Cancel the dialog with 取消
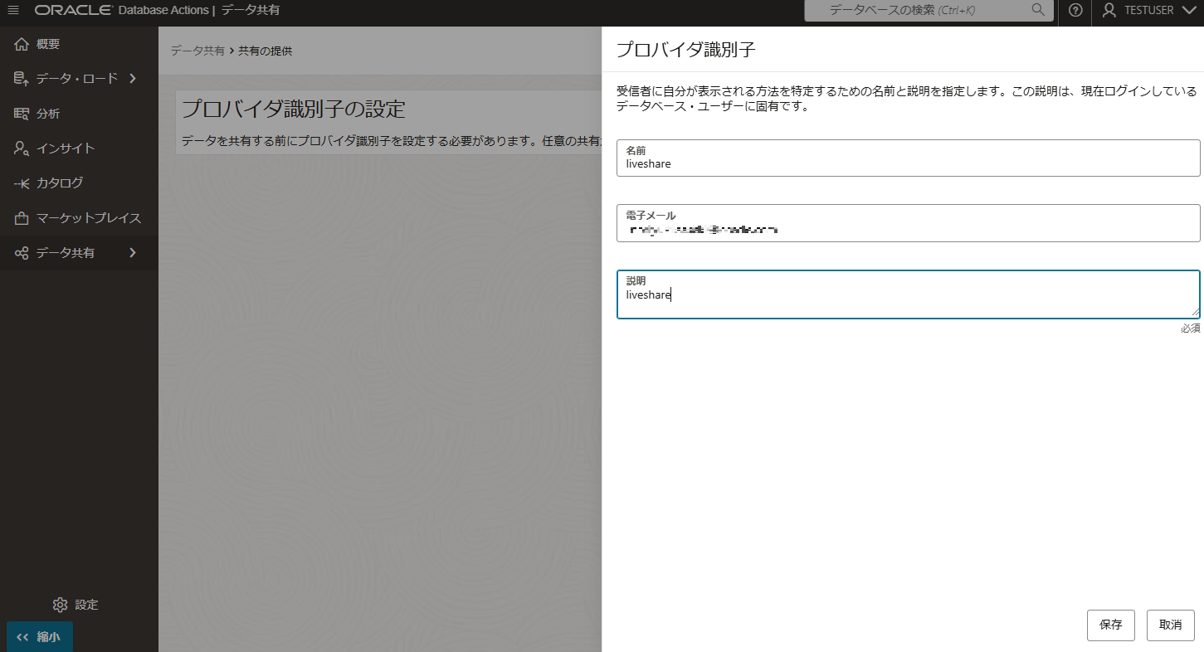Viewport: 1204px width, 652px height. [x=1170, y=625]
